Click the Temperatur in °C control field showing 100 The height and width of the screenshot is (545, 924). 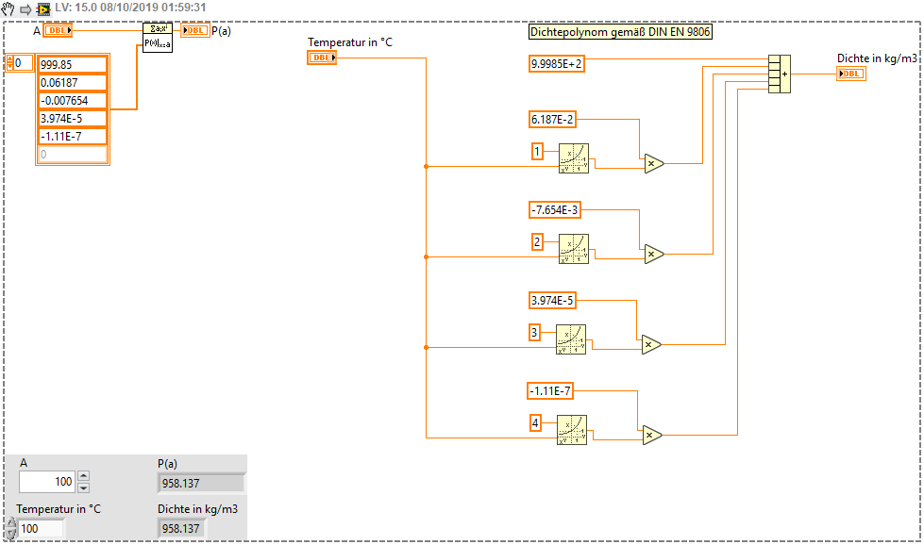41,529
